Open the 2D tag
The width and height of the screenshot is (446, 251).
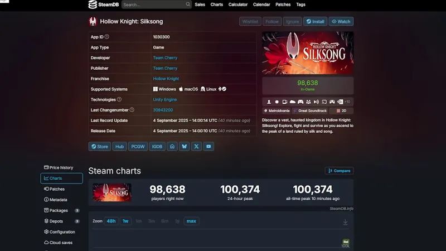point(341,110)
